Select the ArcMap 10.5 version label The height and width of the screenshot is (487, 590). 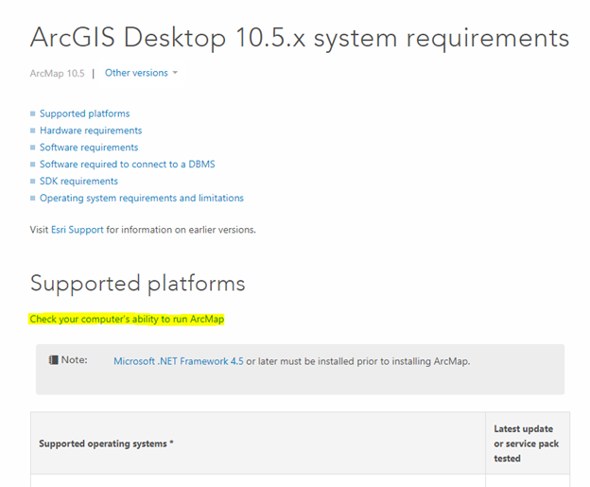coord(57,74)
